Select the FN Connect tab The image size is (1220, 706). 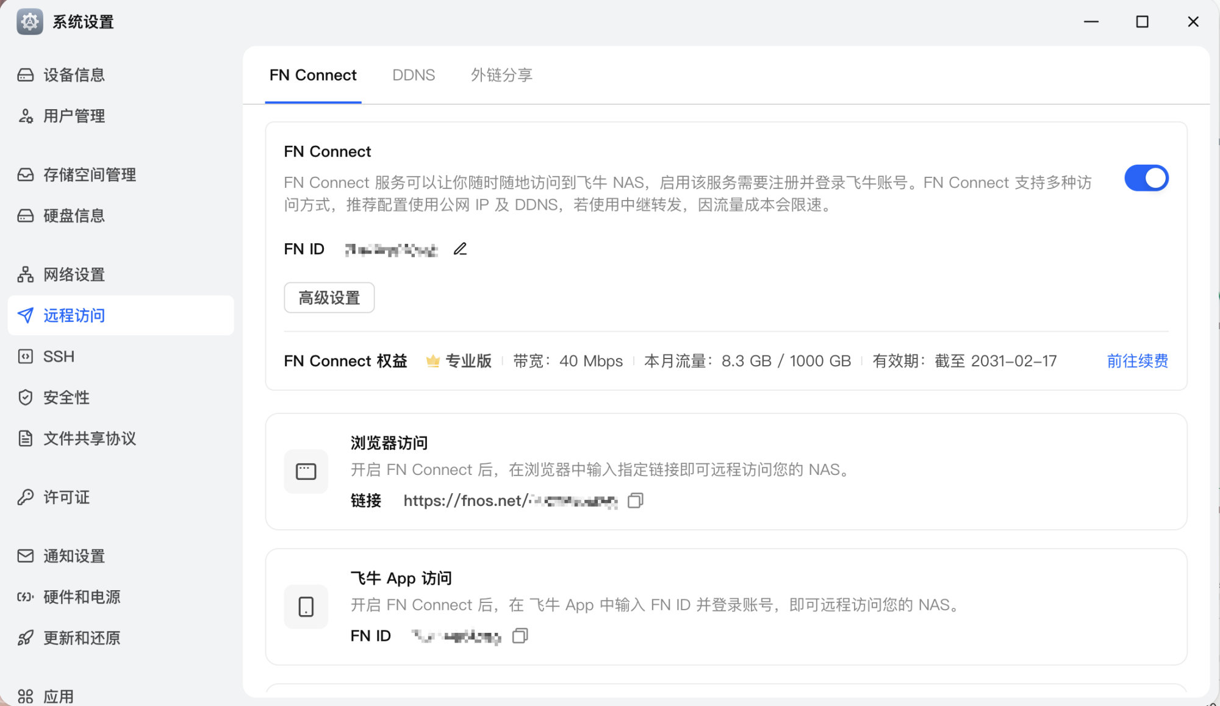coord(313,75)
